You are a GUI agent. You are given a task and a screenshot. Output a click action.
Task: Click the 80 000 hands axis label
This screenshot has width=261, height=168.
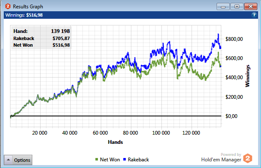130,133
